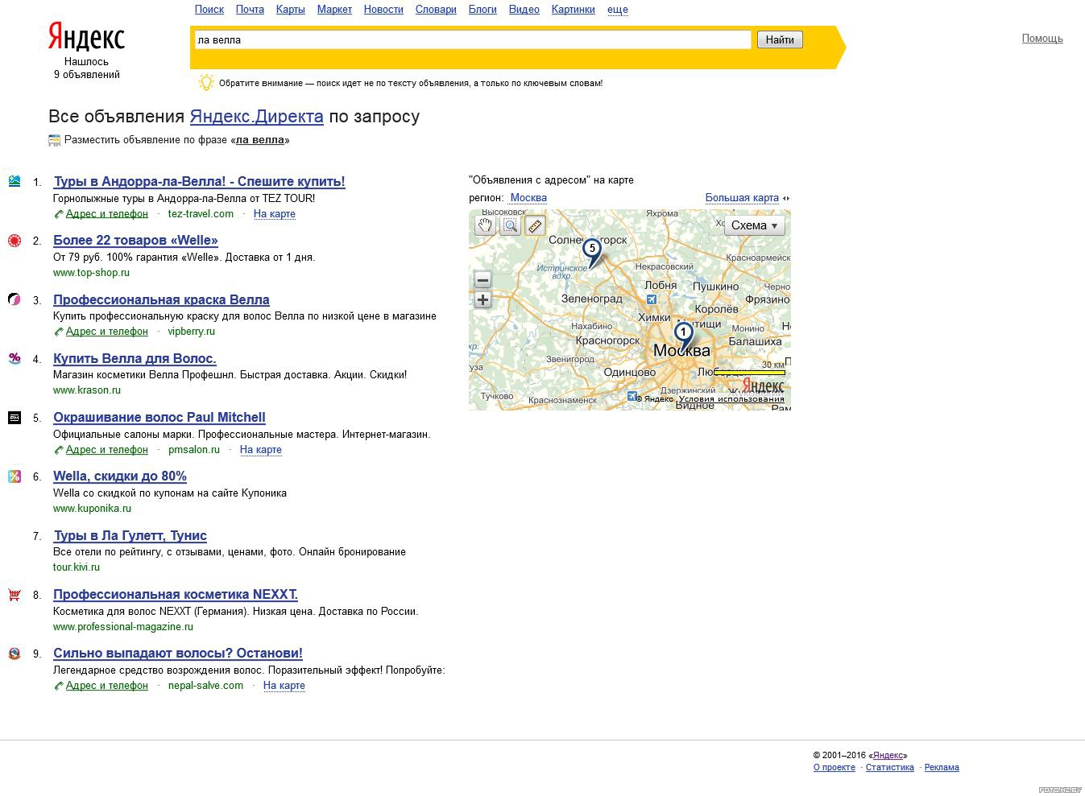Change region by clicking Москва link
Image resolution: width=1085 pixels, height=796 pixels.
point(528,197)
